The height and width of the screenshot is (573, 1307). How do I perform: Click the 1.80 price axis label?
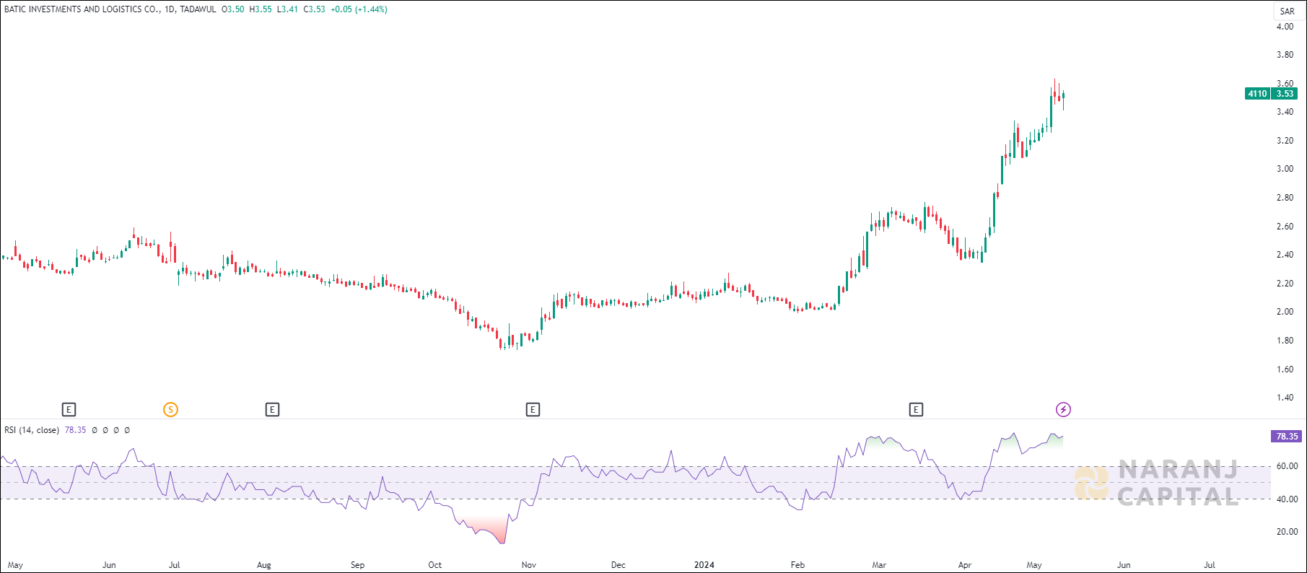tap(1285, 341)
